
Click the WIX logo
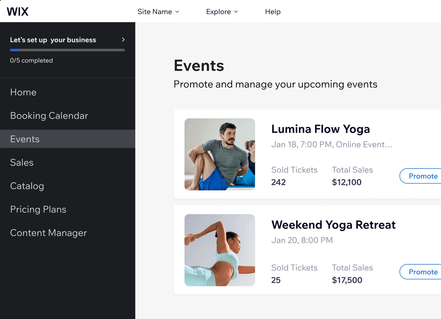click(x=18, y=12)
